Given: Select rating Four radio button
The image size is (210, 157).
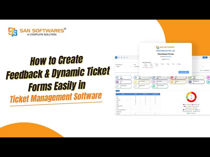Looking at the screenshot, I should click(161, 64).
